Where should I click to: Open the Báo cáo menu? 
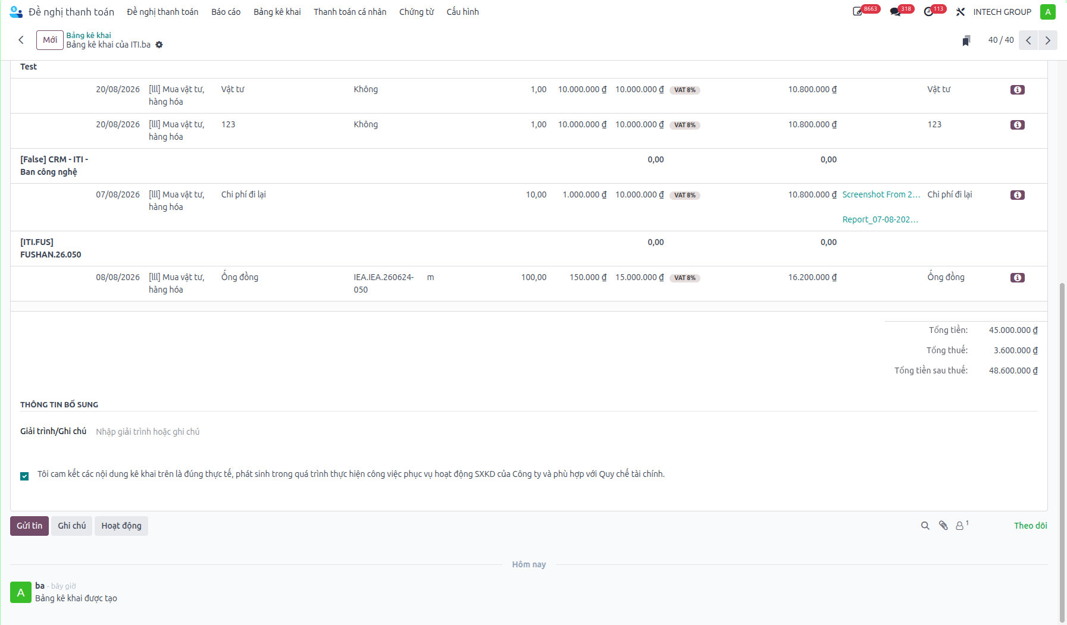tap(226, 12)
